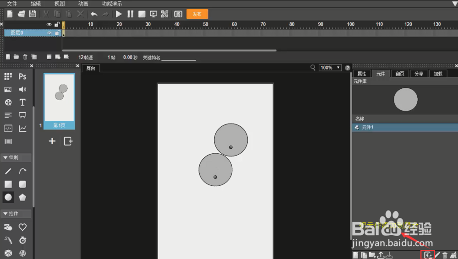Select the 第1页 page thumbnail
Image resolution: width=458 pixels, height=259 pixels.
point(59,101)
